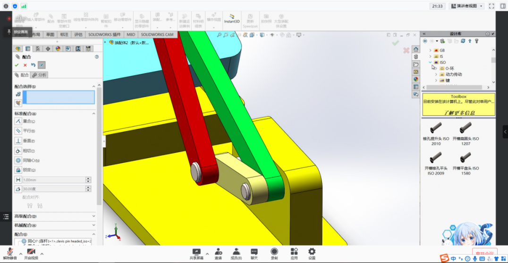Click the 共享屏幕 share screen button
Screen dimensions: 508x263
coord(196,254)
